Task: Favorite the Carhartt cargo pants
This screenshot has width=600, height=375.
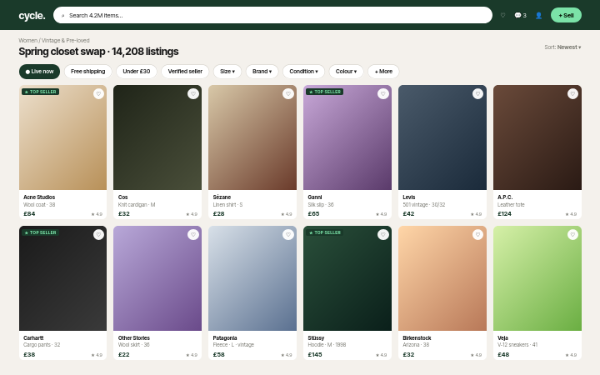Action: point(98,234)
